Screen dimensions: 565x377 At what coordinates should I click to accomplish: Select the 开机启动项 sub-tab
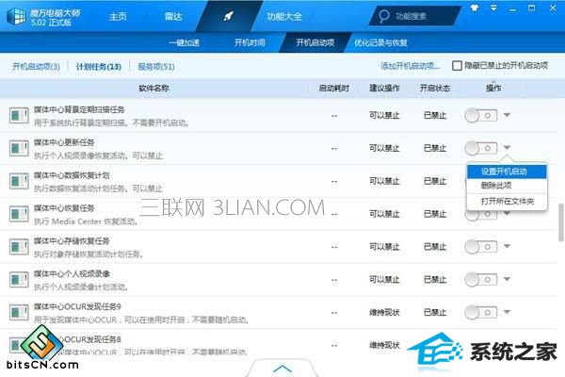pyautogui.click(x=315, y=42)
